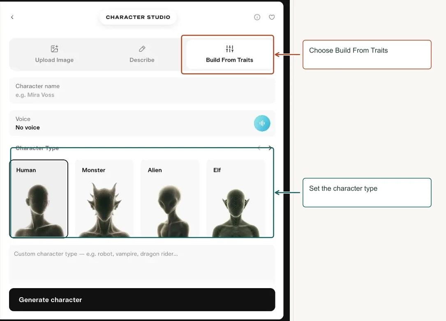Select the Human character type card

pyautogui.click(x=39, y=199)
